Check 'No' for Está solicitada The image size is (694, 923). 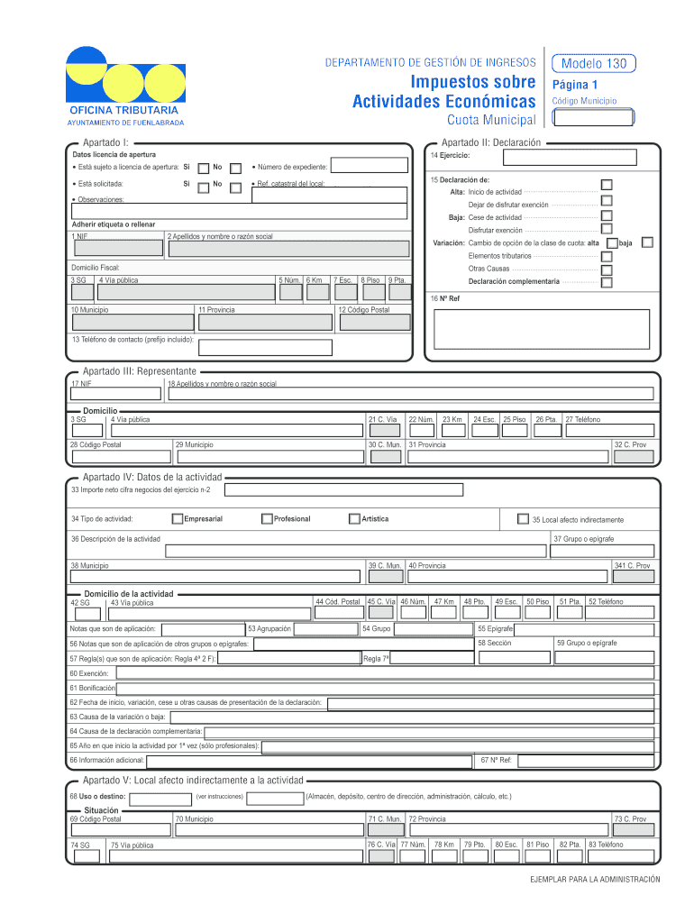[235, 187]
